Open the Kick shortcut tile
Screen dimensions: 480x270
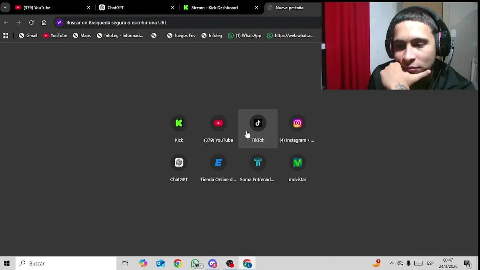(x=179, y=129)
